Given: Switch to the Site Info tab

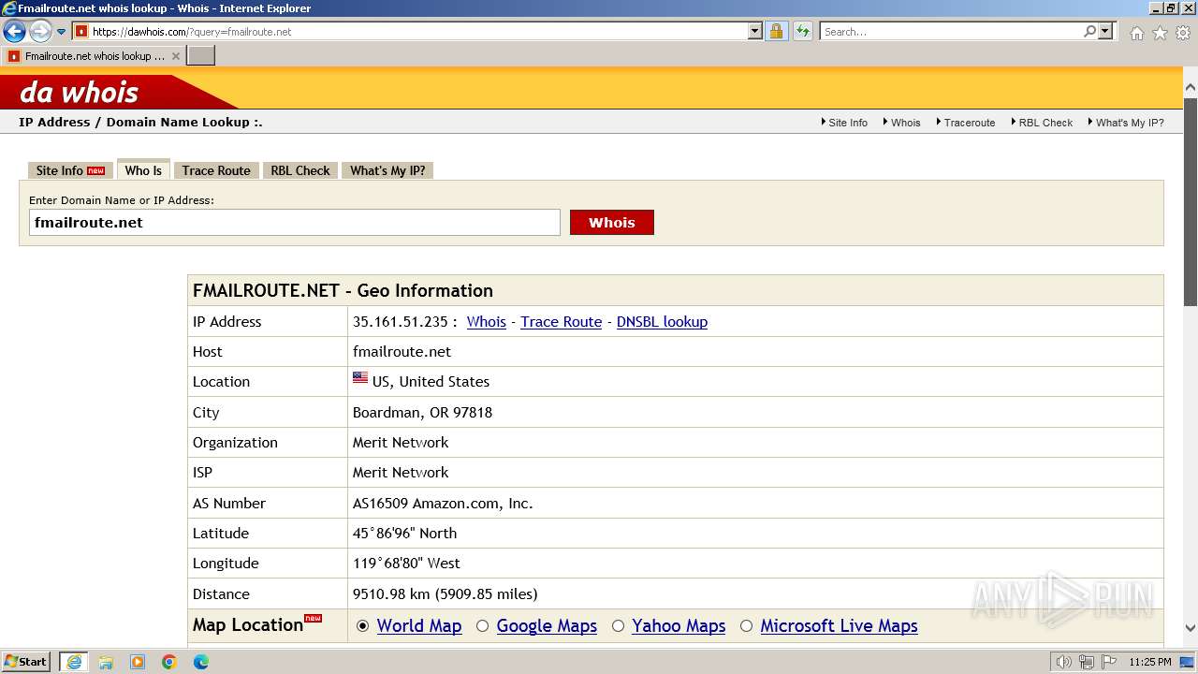Looking at the screenshot, I should (70, 170).
